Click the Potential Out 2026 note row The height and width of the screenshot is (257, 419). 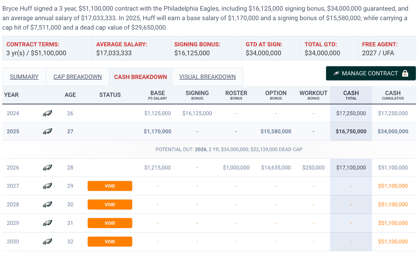click(x=229, y=149)
